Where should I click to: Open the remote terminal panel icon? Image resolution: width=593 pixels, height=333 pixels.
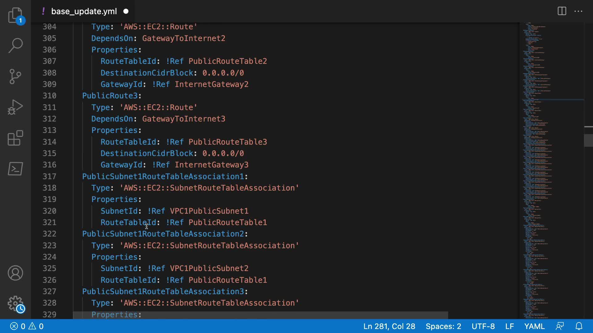(x=15, y=169)
